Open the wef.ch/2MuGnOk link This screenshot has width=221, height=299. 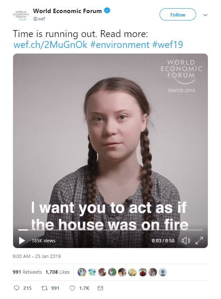(50, 44)
